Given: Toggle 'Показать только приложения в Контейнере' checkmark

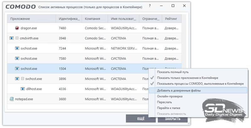Looking at the screenshot, I should coord(188,78).
